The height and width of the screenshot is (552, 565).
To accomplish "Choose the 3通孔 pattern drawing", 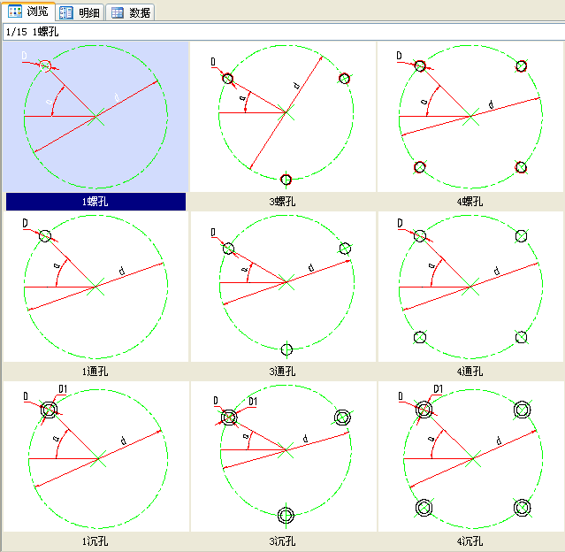I will coord(283,287).
